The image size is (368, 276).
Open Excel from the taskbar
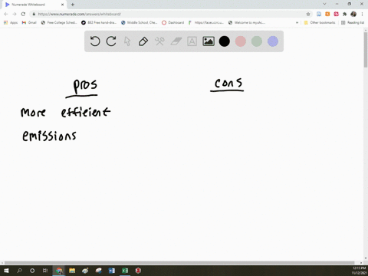(x=125, y=271)
